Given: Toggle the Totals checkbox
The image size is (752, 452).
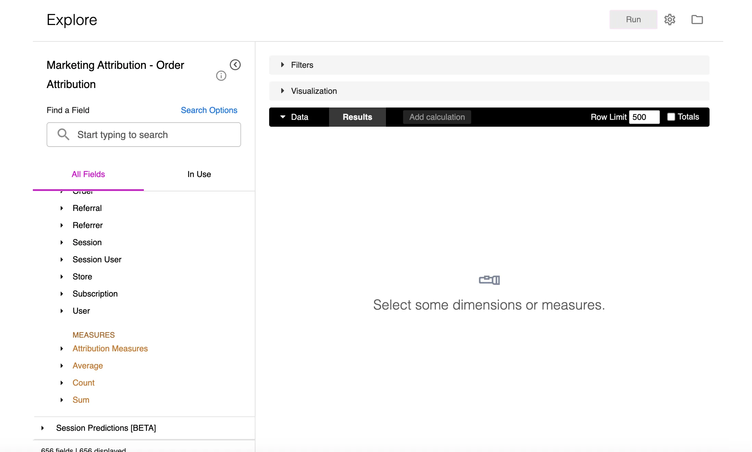Looking at the screenshot, I should (x=671, y=117).
